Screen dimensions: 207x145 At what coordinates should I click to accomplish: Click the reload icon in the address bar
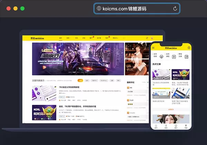coord(175,8)
